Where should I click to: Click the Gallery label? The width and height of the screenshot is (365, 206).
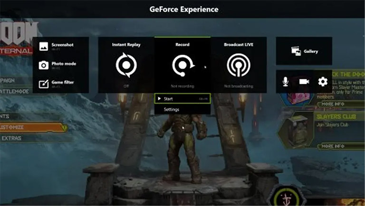[x=311, y=51]
